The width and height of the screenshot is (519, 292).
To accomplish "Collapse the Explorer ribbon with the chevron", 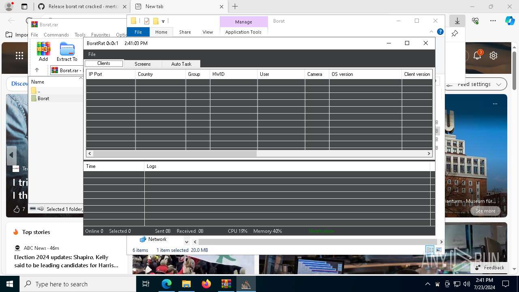I will tap(431, 32).
